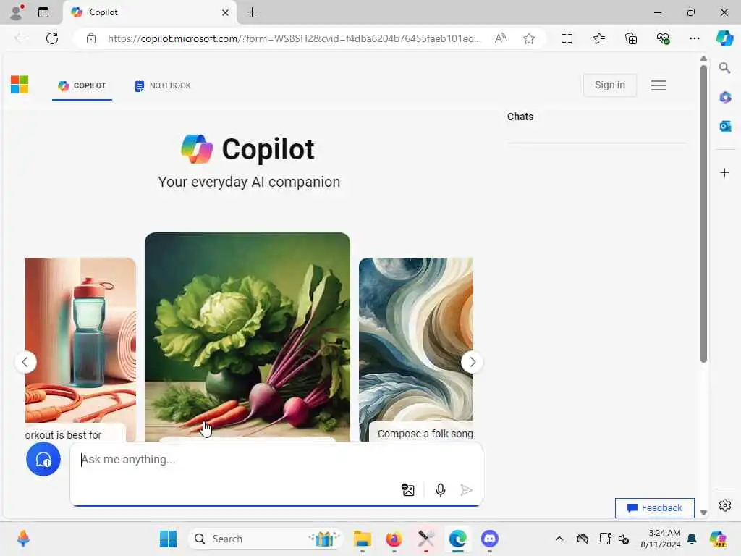Open the Outlook icon in the sidebar
Image resolution: width=741 pixels, height=556 pixels.
(725, 126)
